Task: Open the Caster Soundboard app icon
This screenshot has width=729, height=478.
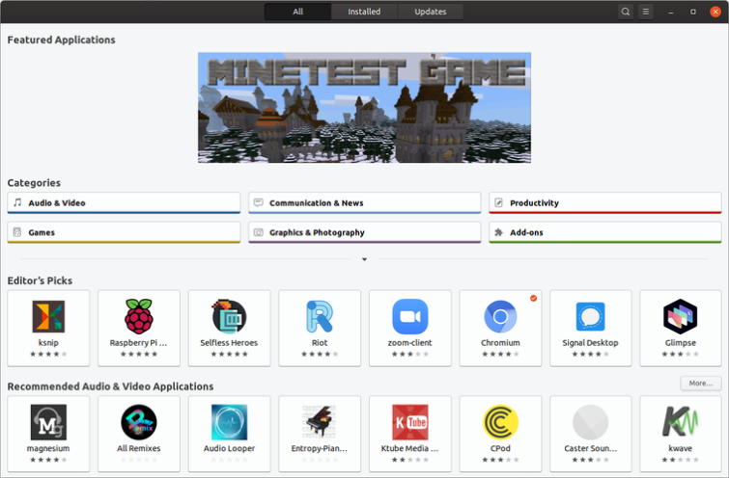Action: click(591, 422)
